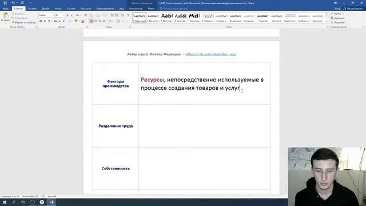Viewport: 366px width, 206px height.
Task: Apply red font color
Action: (x=82, y=21)
